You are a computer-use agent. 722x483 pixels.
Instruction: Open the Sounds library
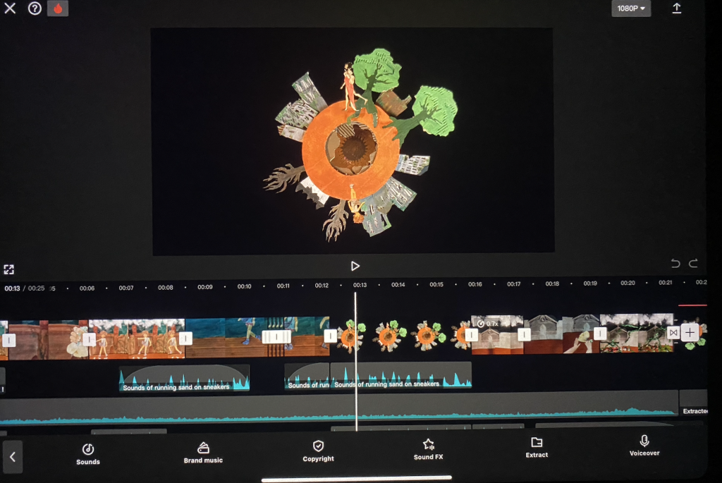88,453
